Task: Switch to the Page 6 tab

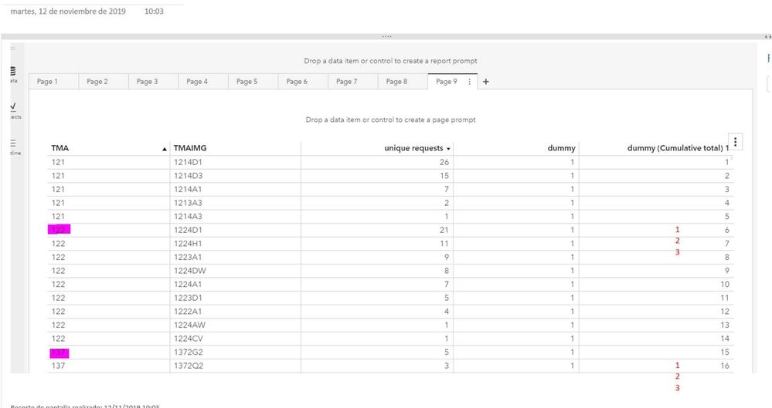Action: point(297,82)
